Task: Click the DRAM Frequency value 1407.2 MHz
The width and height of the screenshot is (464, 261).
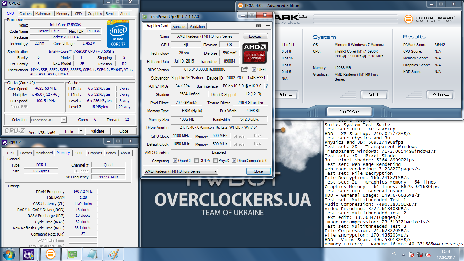Action: (x=83, y=192)
